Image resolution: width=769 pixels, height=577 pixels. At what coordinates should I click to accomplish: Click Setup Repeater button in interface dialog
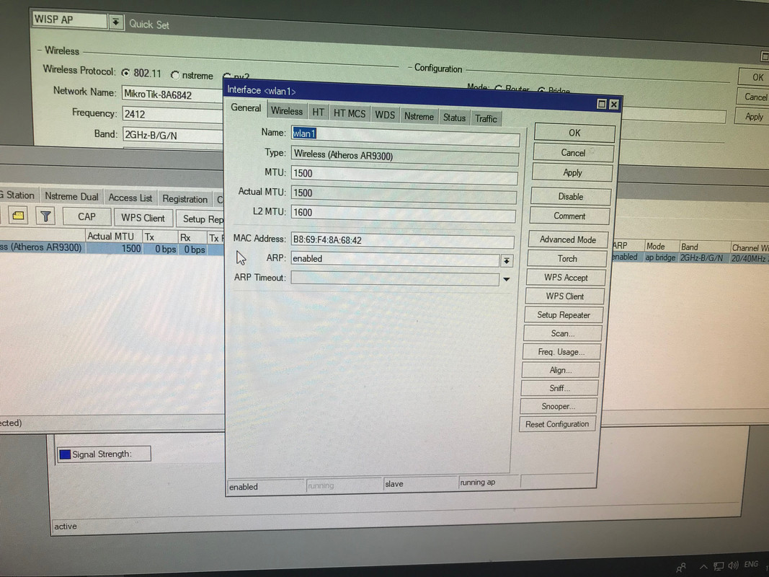click(564, 314)
